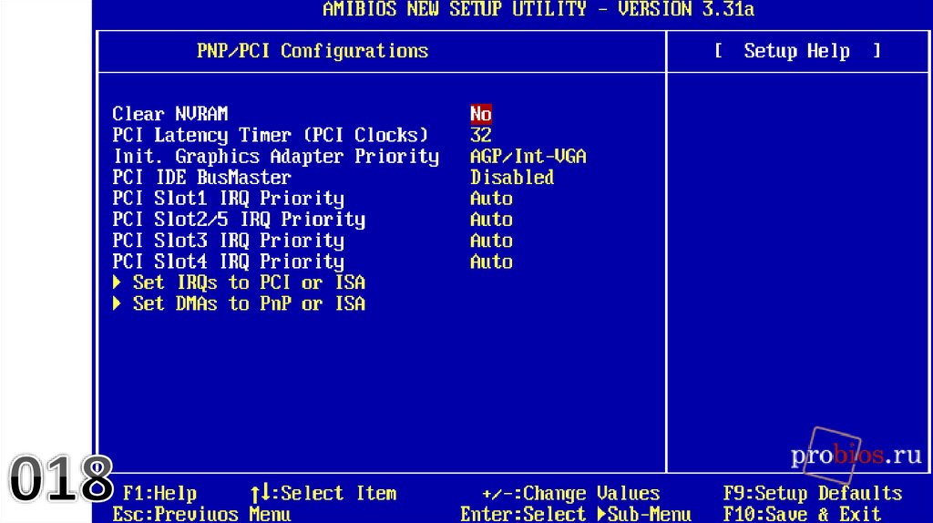
Task: Click the PCI Latency Timer value 32
Action: (480, 135)
